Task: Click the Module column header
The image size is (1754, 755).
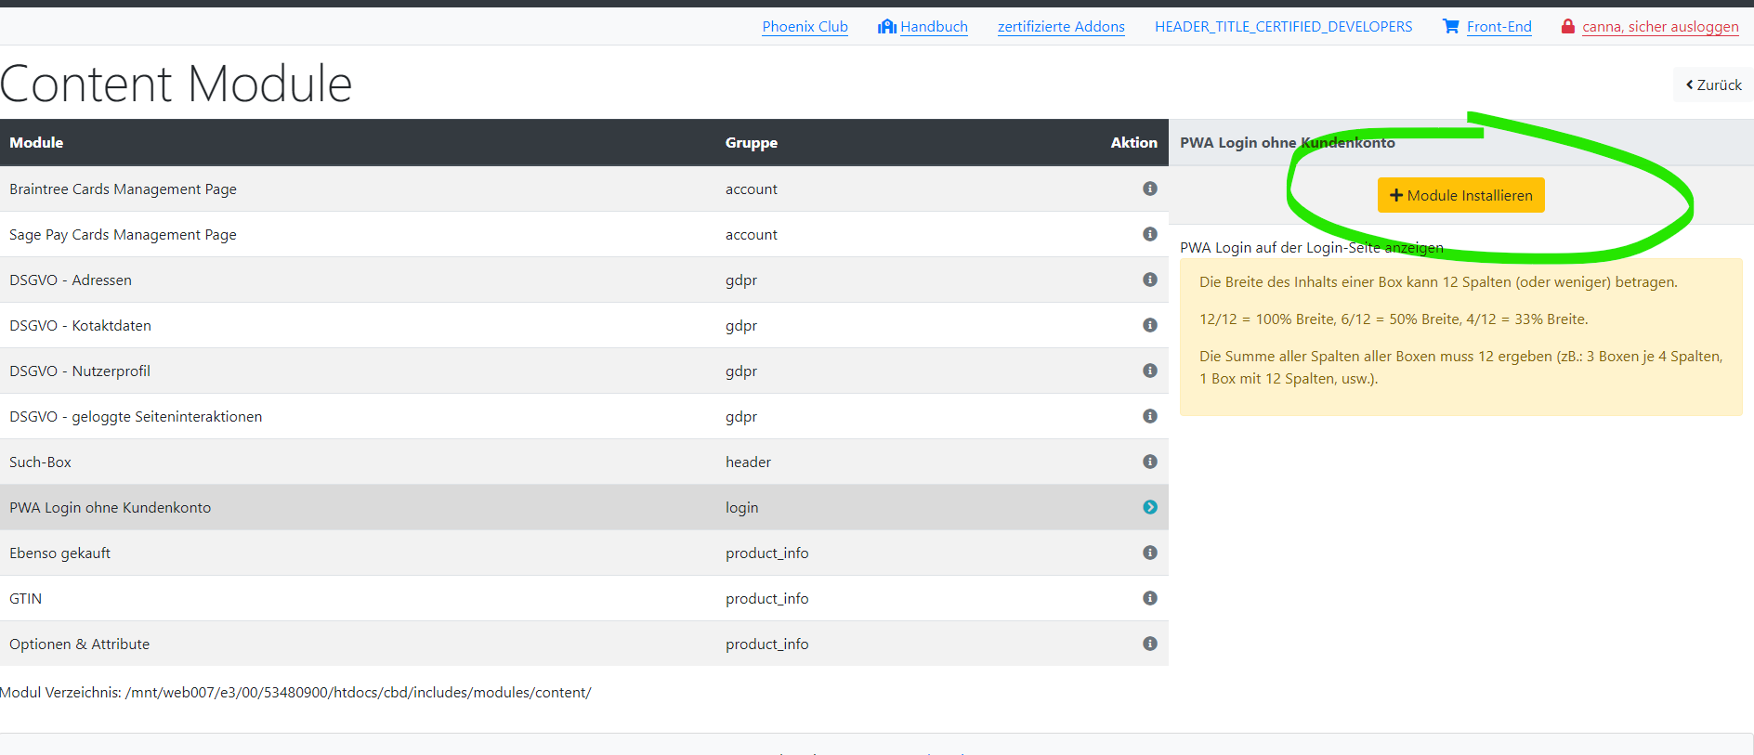Action: pyautogui.click(x=36, y=142)
